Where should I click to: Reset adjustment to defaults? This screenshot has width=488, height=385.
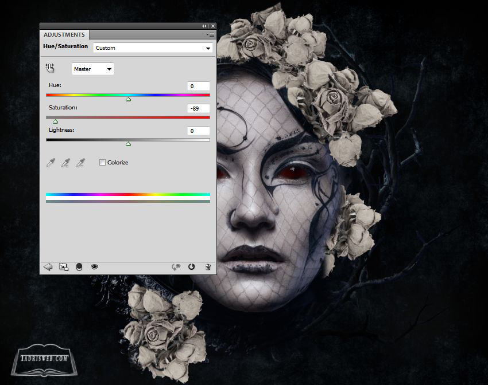click(191, 267)
